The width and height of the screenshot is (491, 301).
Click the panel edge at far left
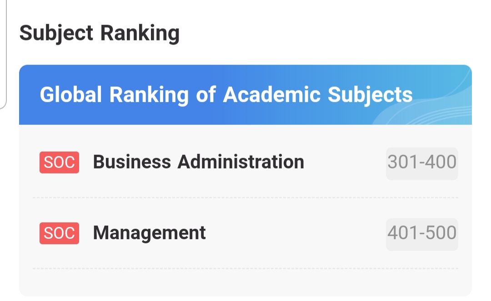tap(5, 54)
